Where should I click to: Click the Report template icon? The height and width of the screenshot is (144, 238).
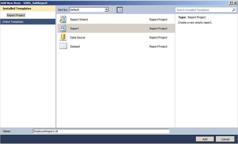click(63, 28)
